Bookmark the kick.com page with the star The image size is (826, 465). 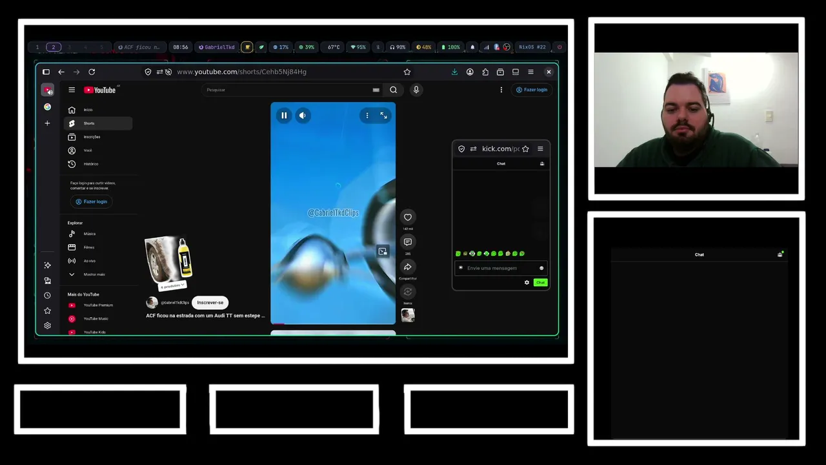pyautogui.click(x=525, y=149)
